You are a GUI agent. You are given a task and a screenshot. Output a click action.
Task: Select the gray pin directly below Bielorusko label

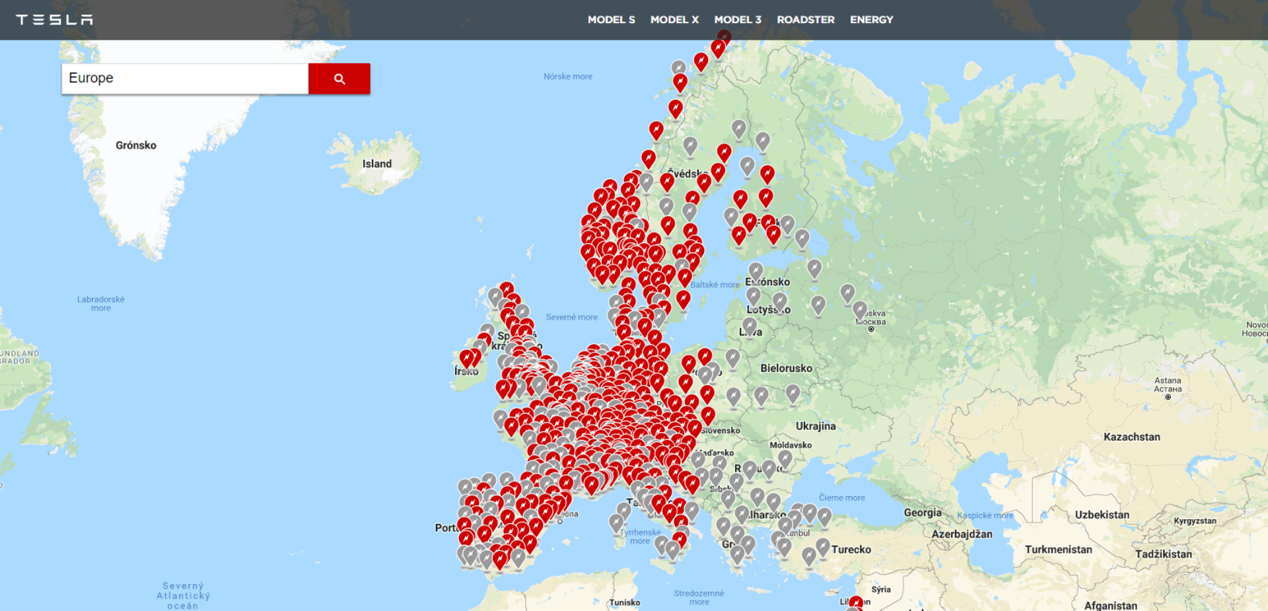click(792, 394)
